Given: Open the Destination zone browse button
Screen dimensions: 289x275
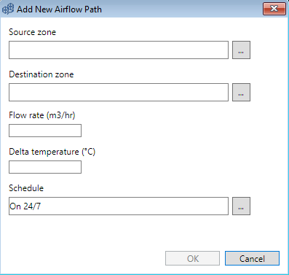Looking at the screenshot, I should (x=241, y=93).
